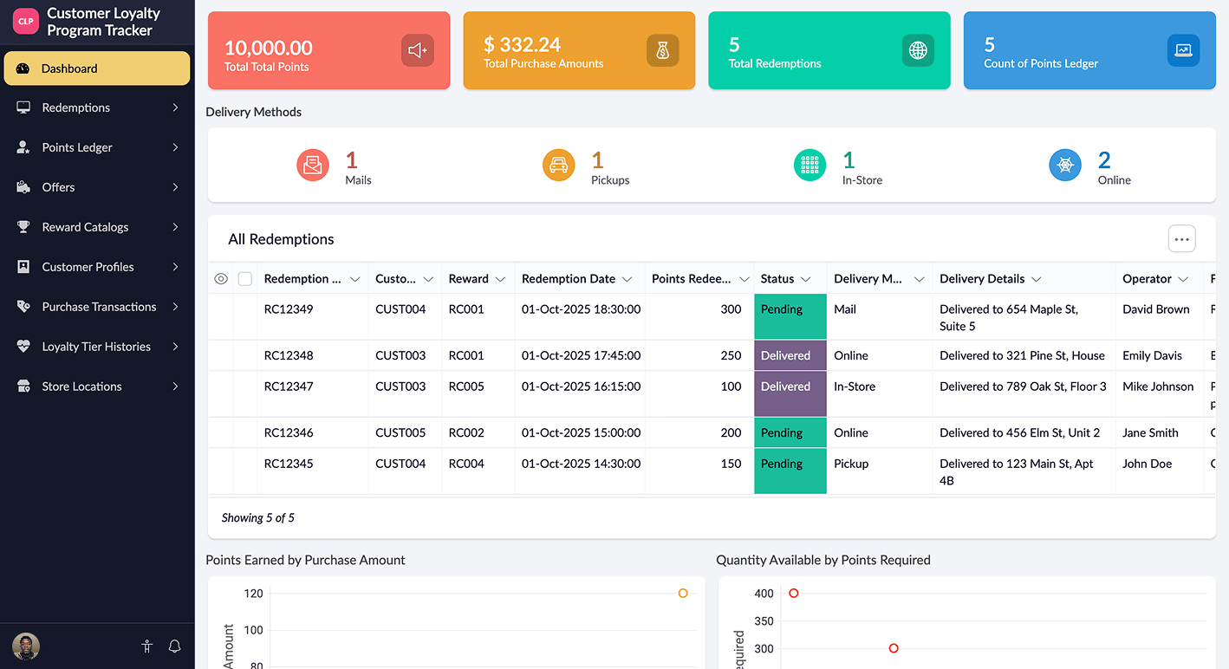Toggle the select-all checkbox in redemptions table
1229x669 pixels.
pyautogui.click(x=244, y=278)
